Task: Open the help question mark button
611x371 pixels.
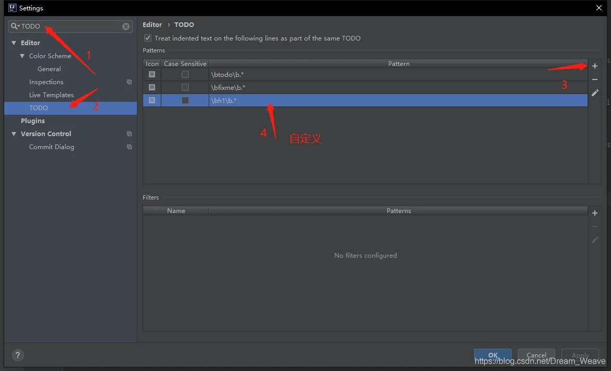Action: (x=18, y=355)
